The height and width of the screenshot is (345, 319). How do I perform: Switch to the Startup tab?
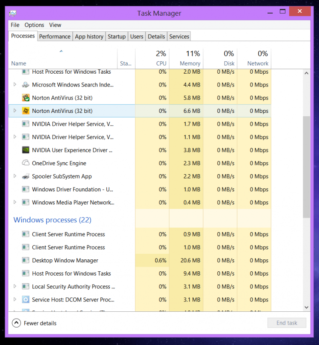coord(117,37)
